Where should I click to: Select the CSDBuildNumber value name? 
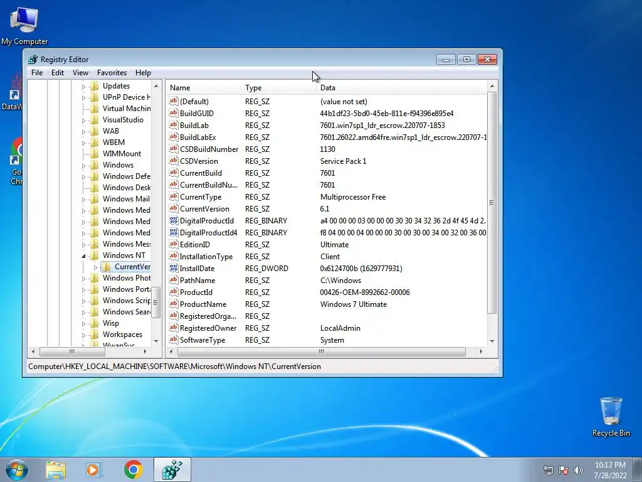[209, 149]
